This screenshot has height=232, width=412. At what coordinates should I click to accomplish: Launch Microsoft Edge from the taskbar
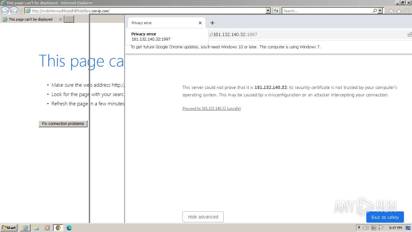pos(69,228)
